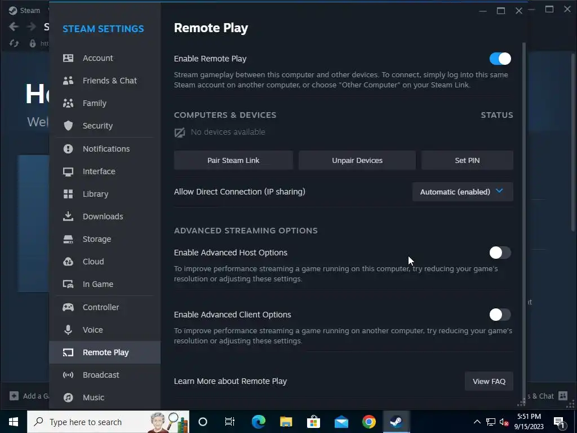The image size is (577, 433).
Task: Open File Explorer from taskbar
Action: [x=286, y=422]
